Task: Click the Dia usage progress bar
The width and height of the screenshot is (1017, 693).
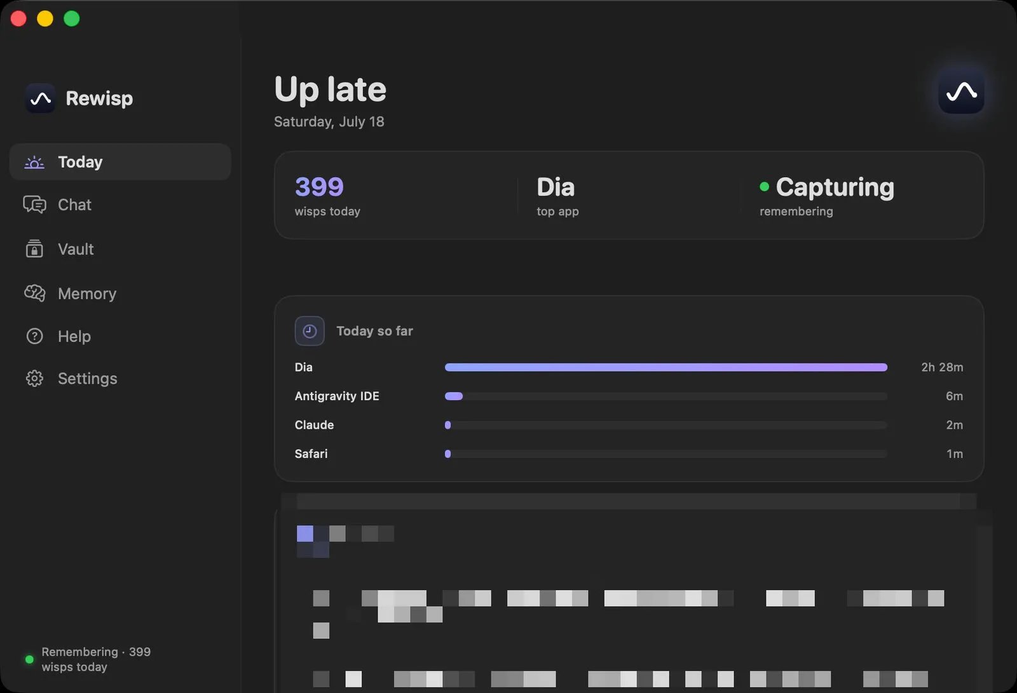Action: [666, 367]
